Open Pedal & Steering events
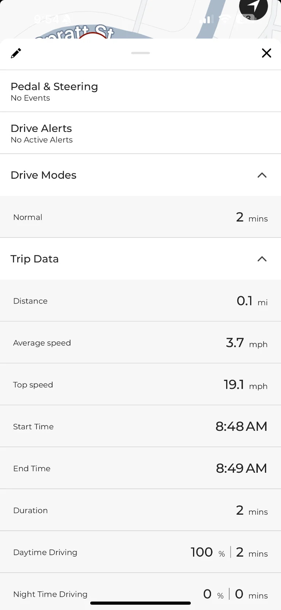 [x=140, y=91]
